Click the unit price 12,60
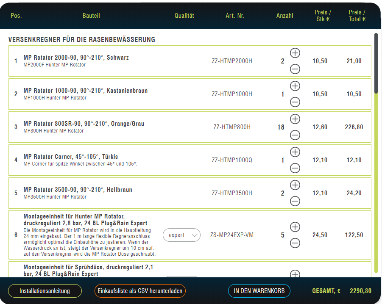This screenshot has height=304, width=382. 320,127
